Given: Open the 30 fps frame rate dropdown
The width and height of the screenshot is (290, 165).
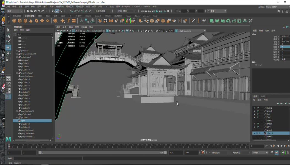Looking at the screenshot, I should [260, 153].
